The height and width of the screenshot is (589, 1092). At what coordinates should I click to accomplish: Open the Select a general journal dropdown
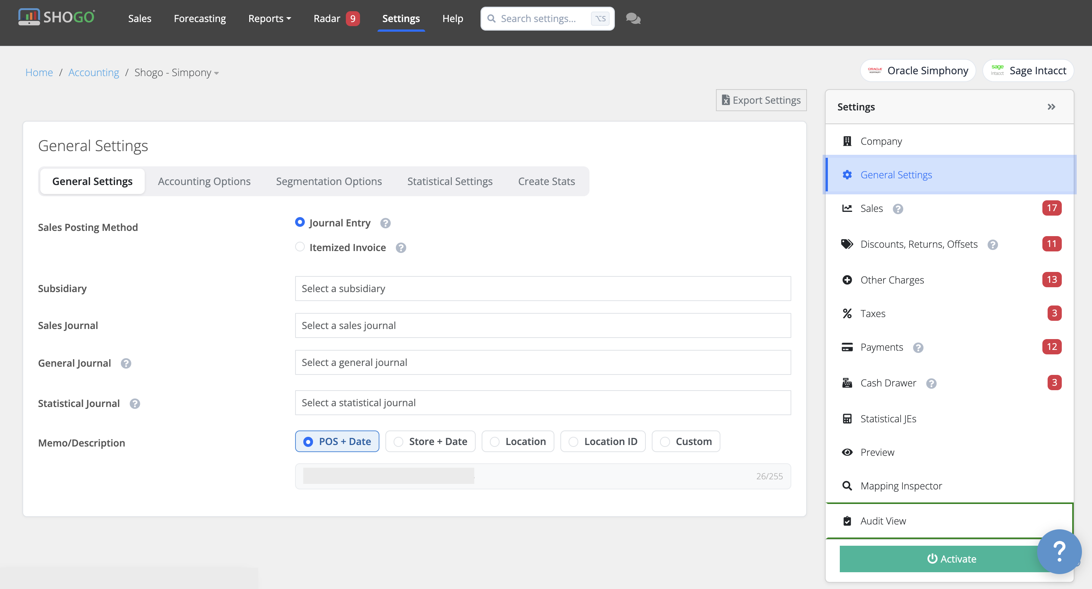tap(542, 362)
